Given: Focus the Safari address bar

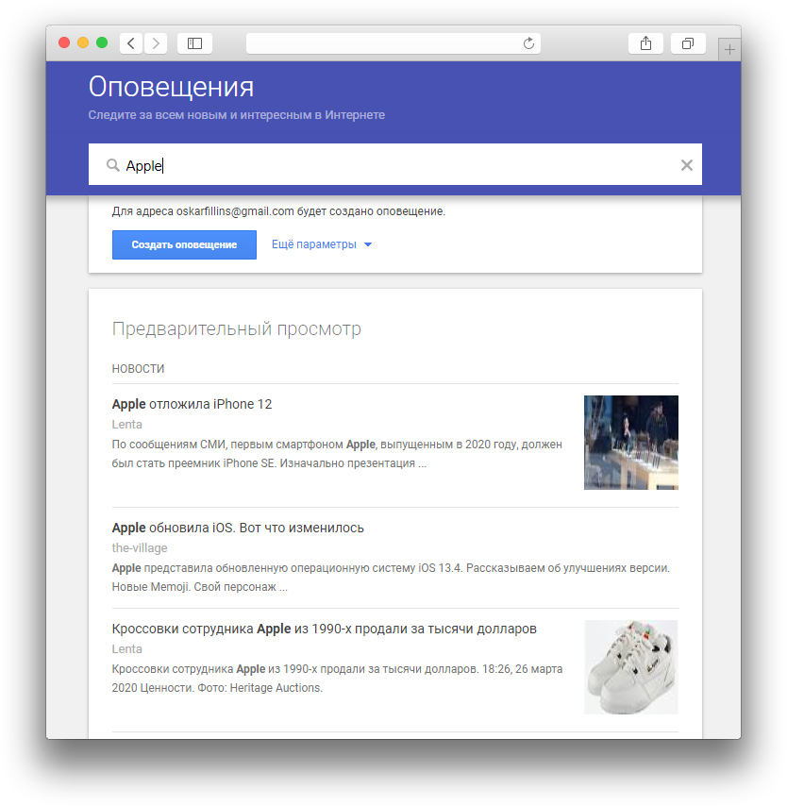Looking at the screenshot, I should click(x=393, y=43).
